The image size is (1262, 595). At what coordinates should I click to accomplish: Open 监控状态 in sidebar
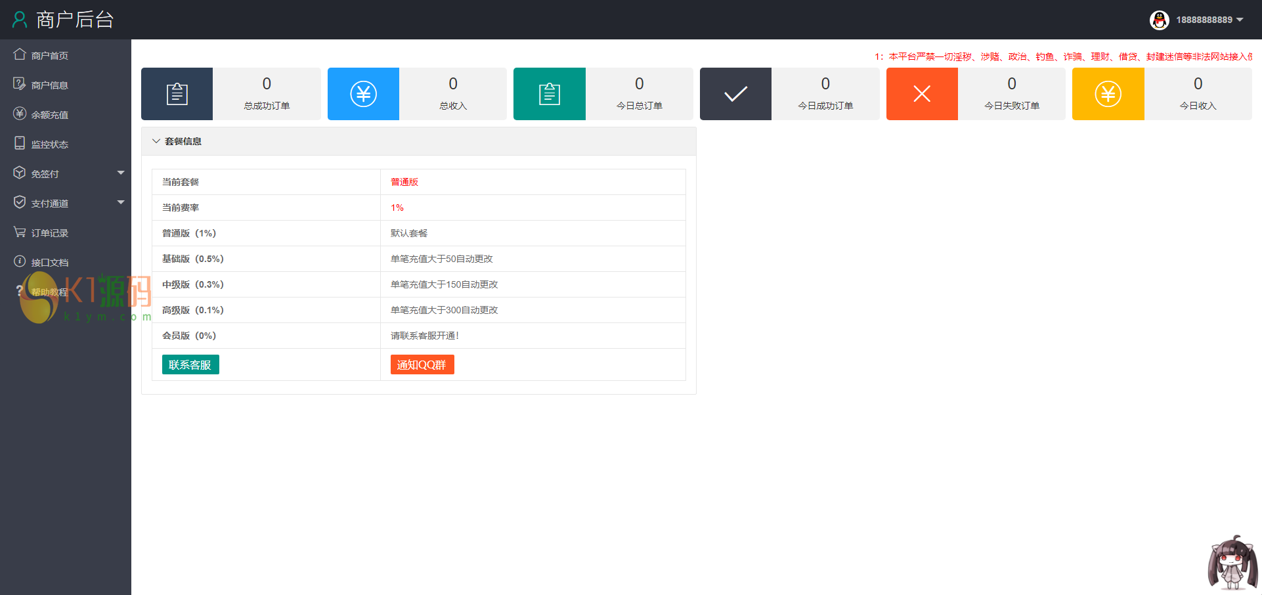[x=49, y=144]
